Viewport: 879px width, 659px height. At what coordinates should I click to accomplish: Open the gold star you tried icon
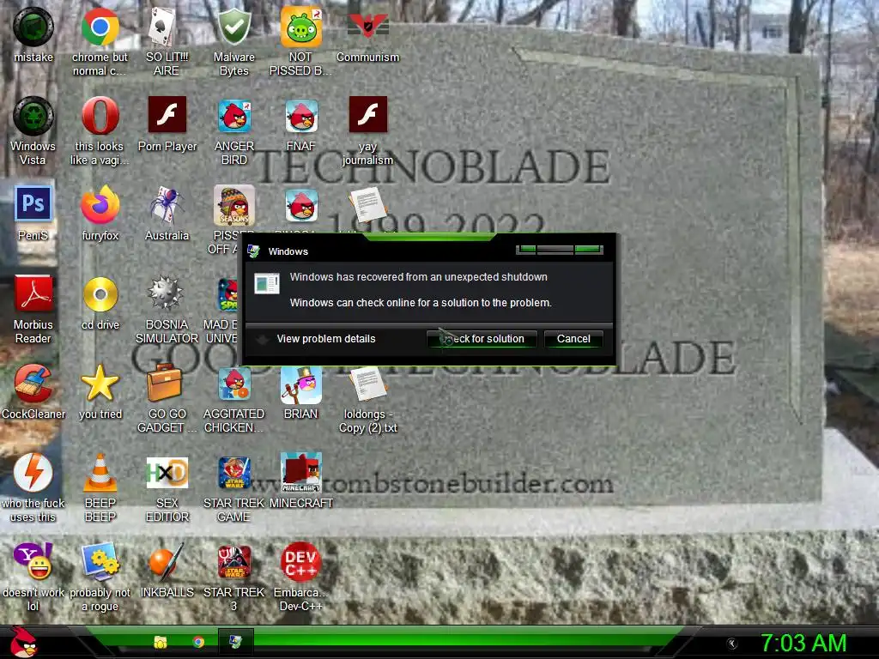click(100, 384)
